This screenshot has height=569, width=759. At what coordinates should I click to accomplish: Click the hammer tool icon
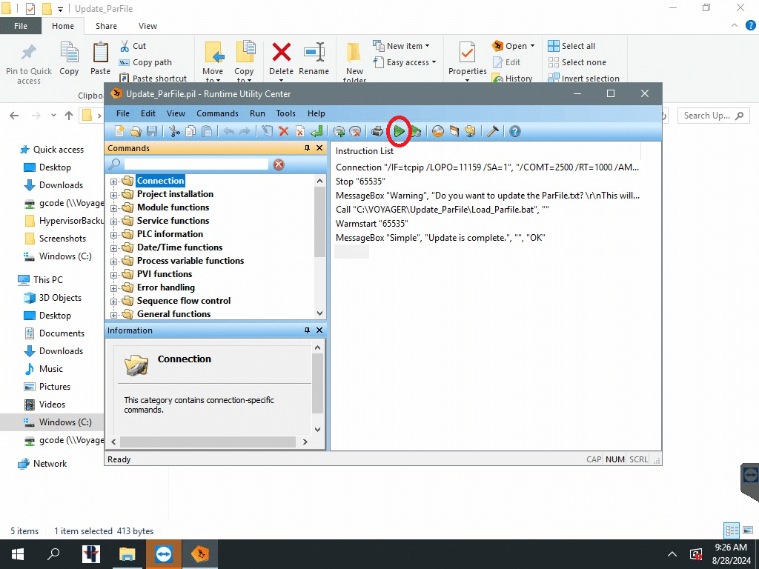[492, 132]
